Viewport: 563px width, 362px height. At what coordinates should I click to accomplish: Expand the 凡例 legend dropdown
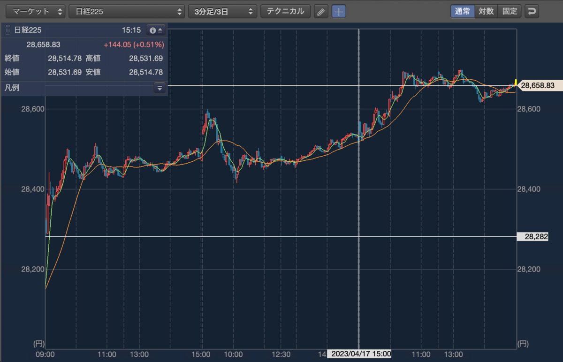[160, 88]
